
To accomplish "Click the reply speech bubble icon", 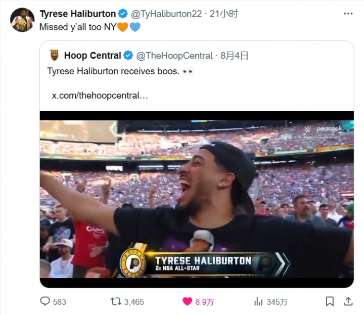I will 45,301.
